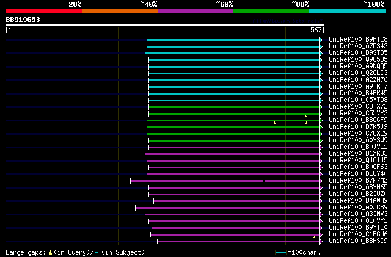Select the UniRef100_A8YH65 label

358,187
